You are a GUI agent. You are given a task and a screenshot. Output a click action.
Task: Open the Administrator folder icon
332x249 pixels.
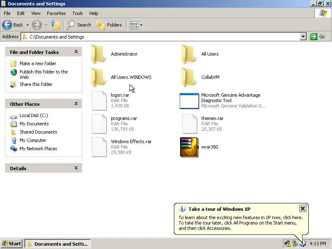click(98, 54)
